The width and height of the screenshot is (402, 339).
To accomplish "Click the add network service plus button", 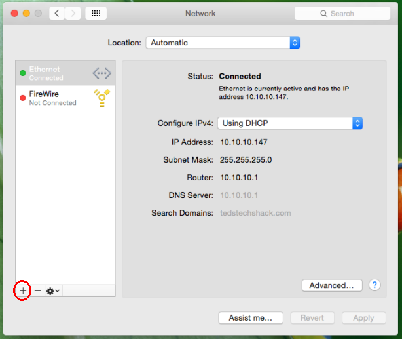I will (x=23, y=290).
